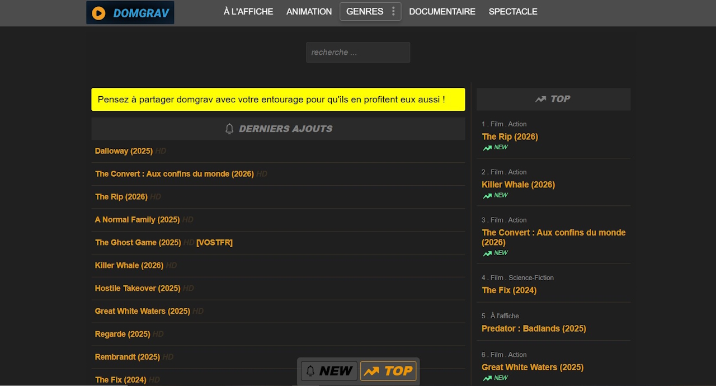The height and width of the screenshot is (386, 716).
Task: Open the À L'AFFICHE menu
Action: click(248, 12)
